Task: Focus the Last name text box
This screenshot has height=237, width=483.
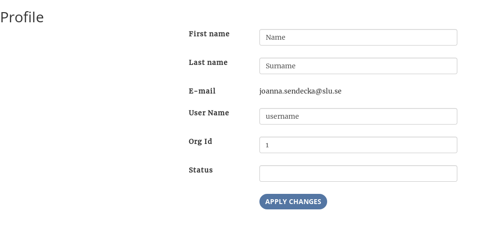Action: click(x=358, y=66)
